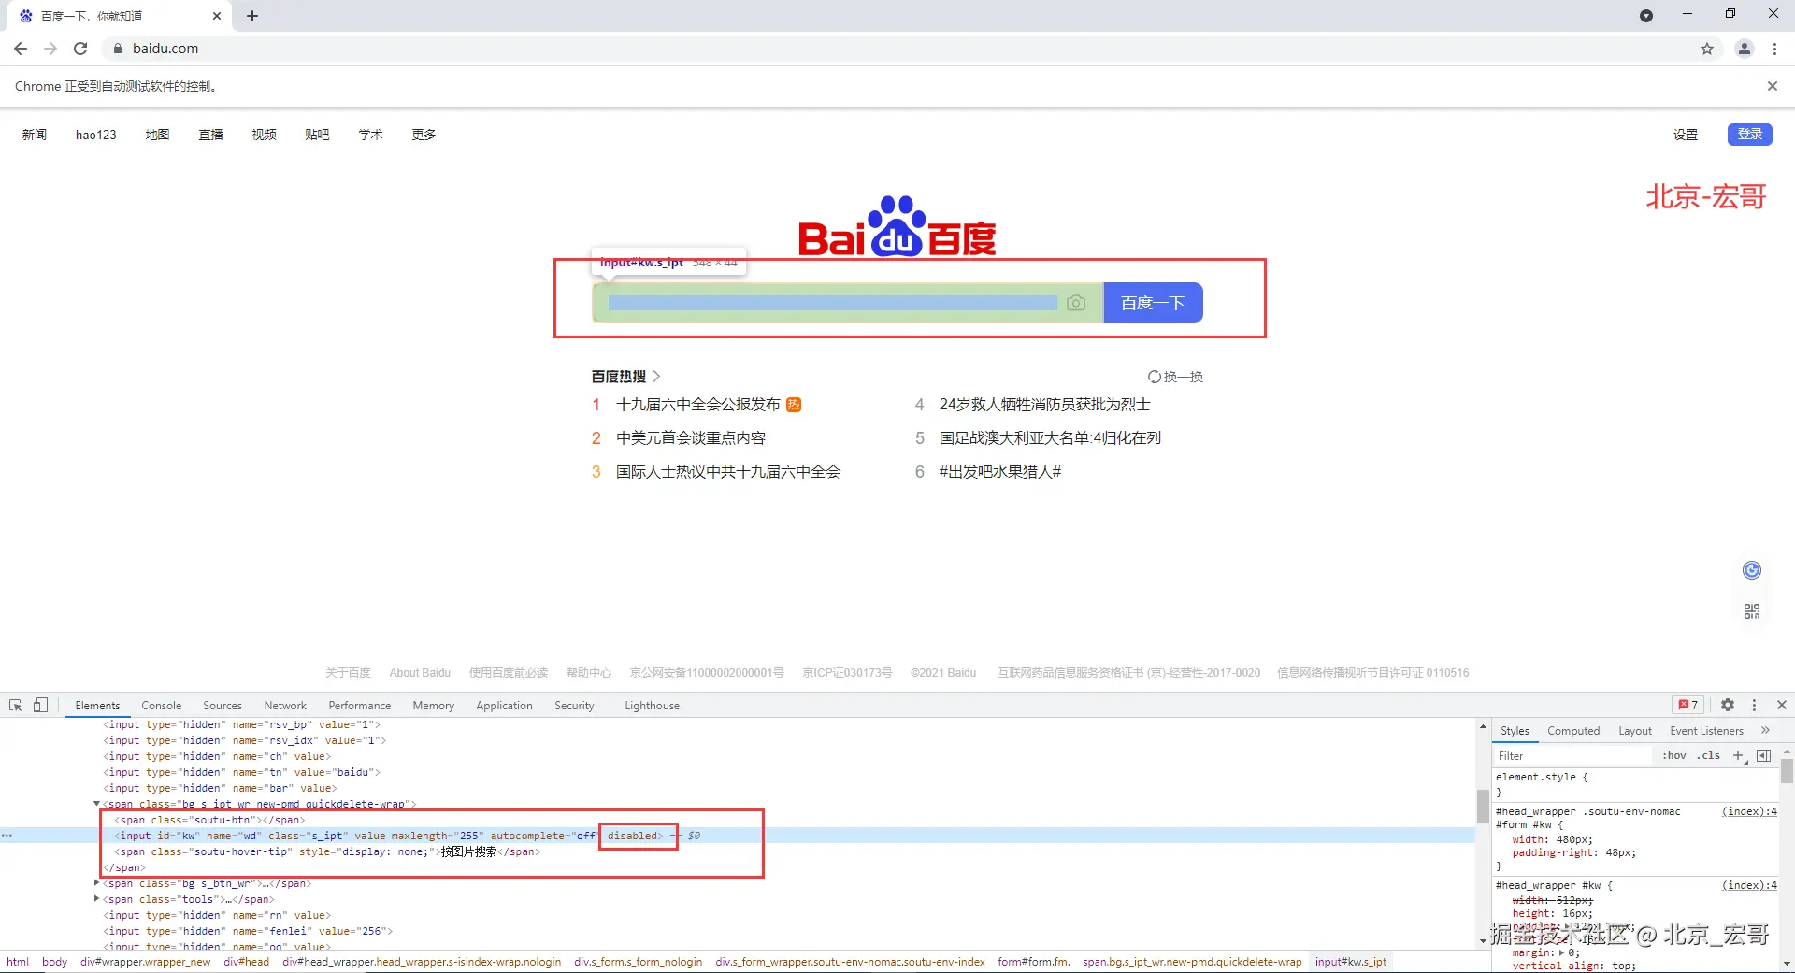Image resolution: width=1795 pixels, height=973 pixels.
Task: Click the QR code icon on the right edge
Action: [1752, 611]
